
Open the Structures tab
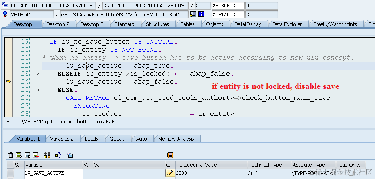tap(157, 24)
